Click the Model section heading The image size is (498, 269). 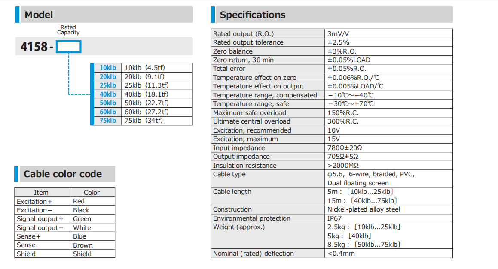tap(39, 15)
